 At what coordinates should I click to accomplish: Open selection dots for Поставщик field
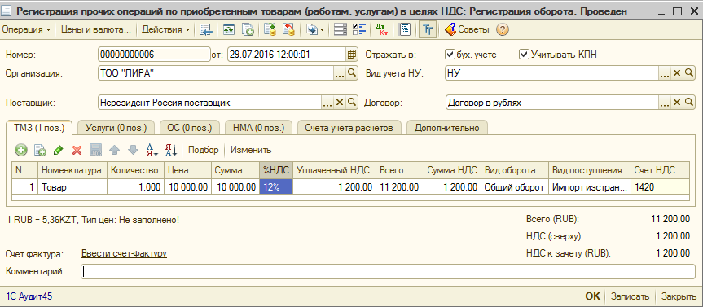[x=327, y=103]
